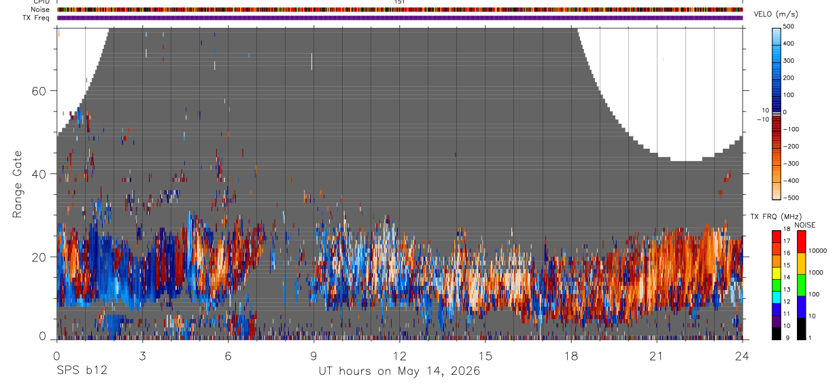Click the 16 label on the TX FRQ scale
The height and width of the screenshot is (385, 835).
(x=787, y=255)
